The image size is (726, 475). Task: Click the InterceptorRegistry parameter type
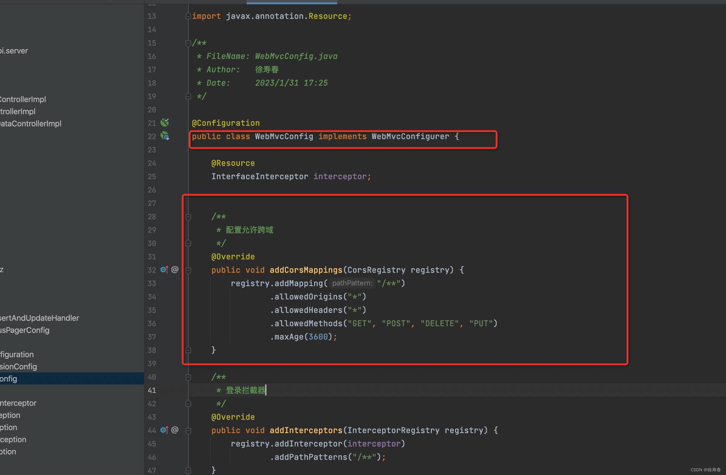pos(393,430)
